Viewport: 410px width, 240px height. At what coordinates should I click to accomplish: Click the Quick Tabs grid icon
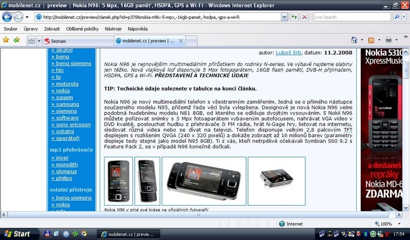point(31,41)
